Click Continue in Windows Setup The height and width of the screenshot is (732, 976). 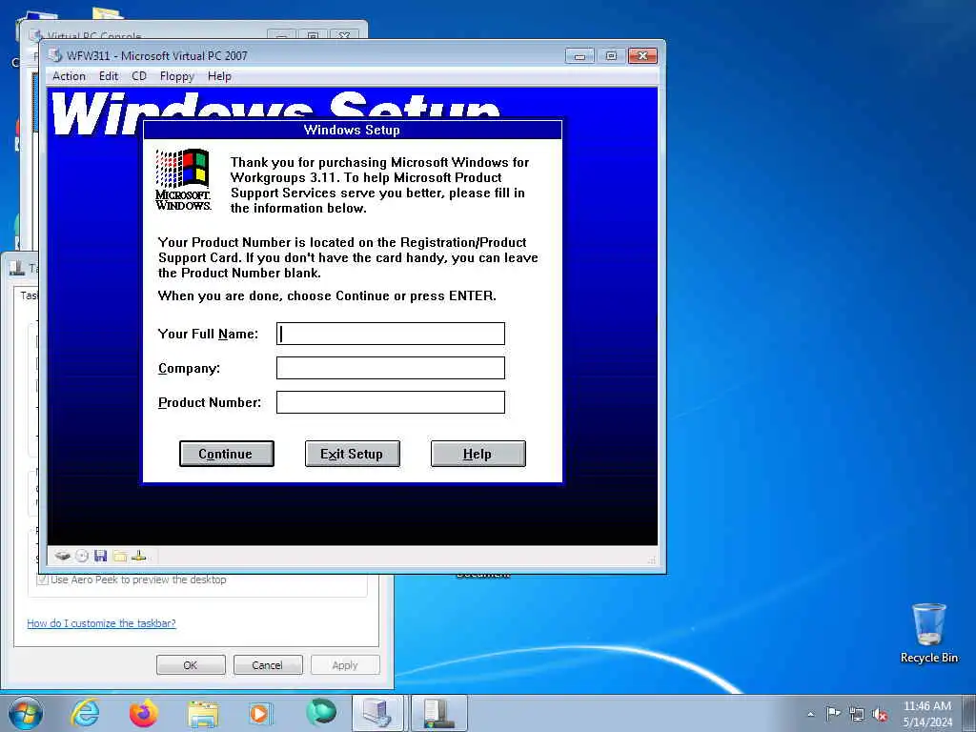[227, 454]
